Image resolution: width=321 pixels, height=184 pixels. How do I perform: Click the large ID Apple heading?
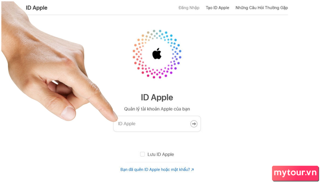(157, 98)
